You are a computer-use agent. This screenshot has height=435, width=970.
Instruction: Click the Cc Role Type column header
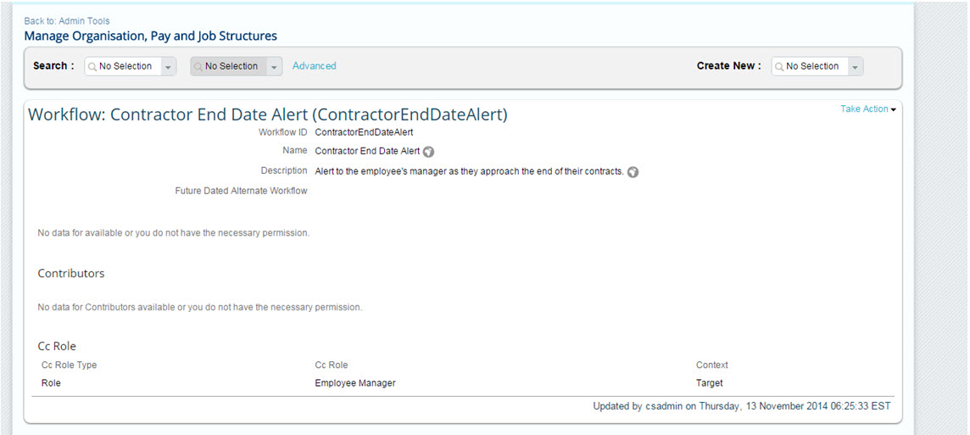coord(70,365)
